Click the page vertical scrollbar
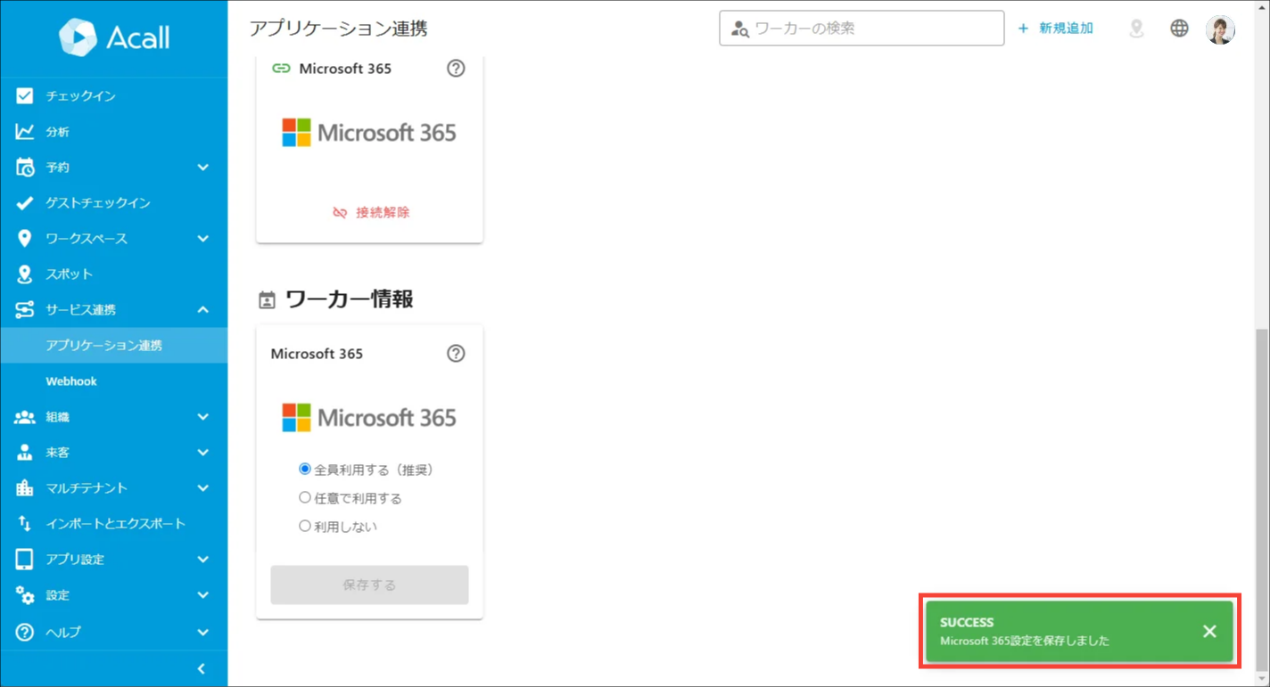1270x687 pixels. click(1261, 499)
